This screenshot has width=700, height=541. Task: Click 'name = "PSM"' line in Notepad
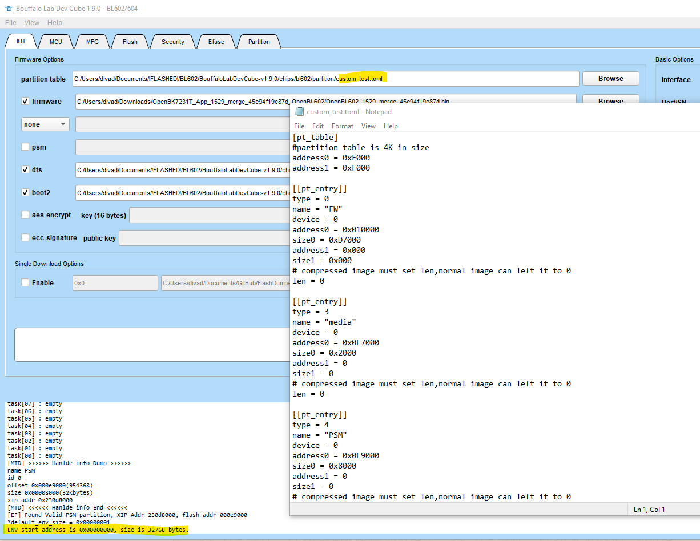[320, 435]
